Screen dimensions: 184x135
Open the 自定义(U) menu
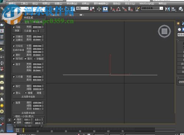130,4
